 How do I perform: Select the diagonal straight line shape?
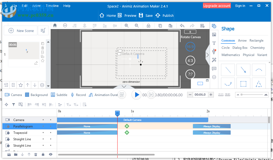228,70
